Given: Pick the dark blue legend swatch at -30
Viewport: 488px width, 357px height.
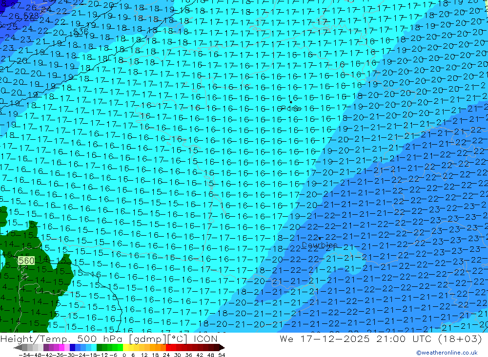Looking at the screenshot, I should pos(73,347).
